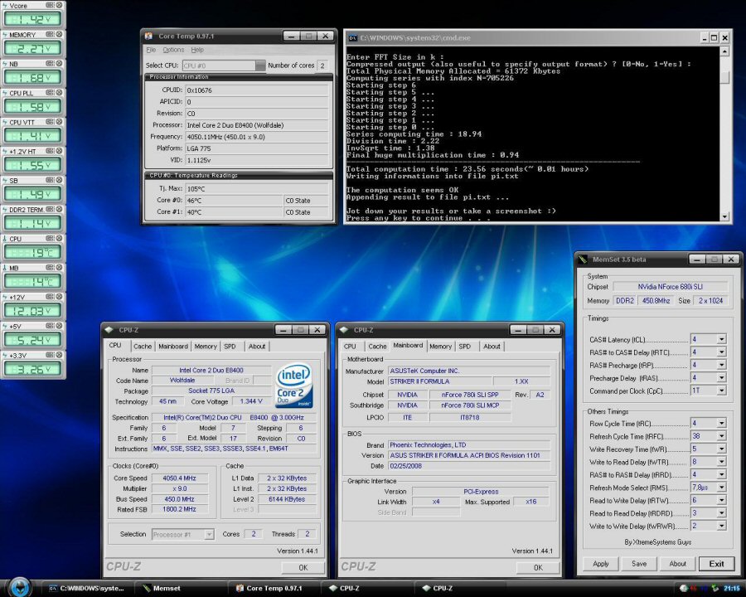Click the MemSet title bar icon
746x597 pixels.
[x=583, y=260]
